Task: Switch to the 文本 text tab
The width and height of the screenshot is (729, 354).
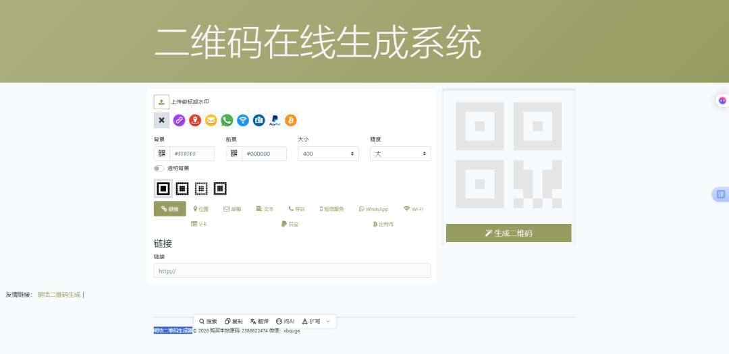Action: tap(265, 209)
